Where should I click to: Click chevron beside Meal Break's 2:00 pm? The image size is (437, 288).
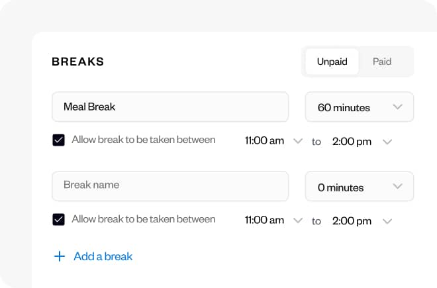point(387,141)
